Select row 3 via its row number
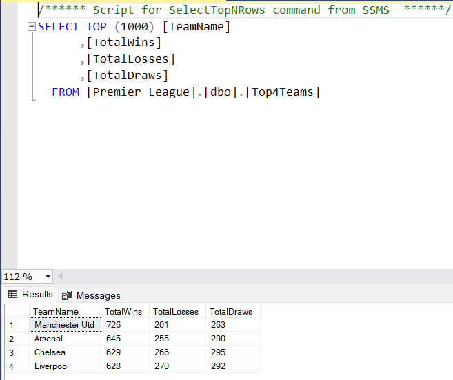Screen dimensions: 453x380 coord(12,352)
